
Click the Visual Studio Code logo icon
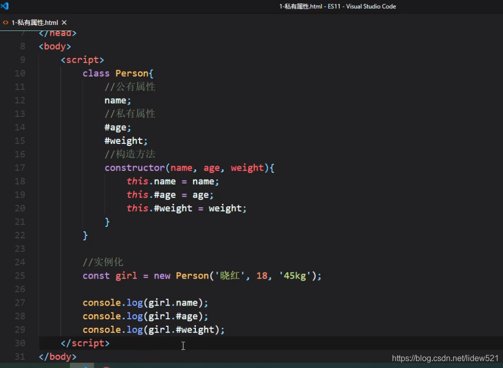pyautogui.click(x=5, y=6)
